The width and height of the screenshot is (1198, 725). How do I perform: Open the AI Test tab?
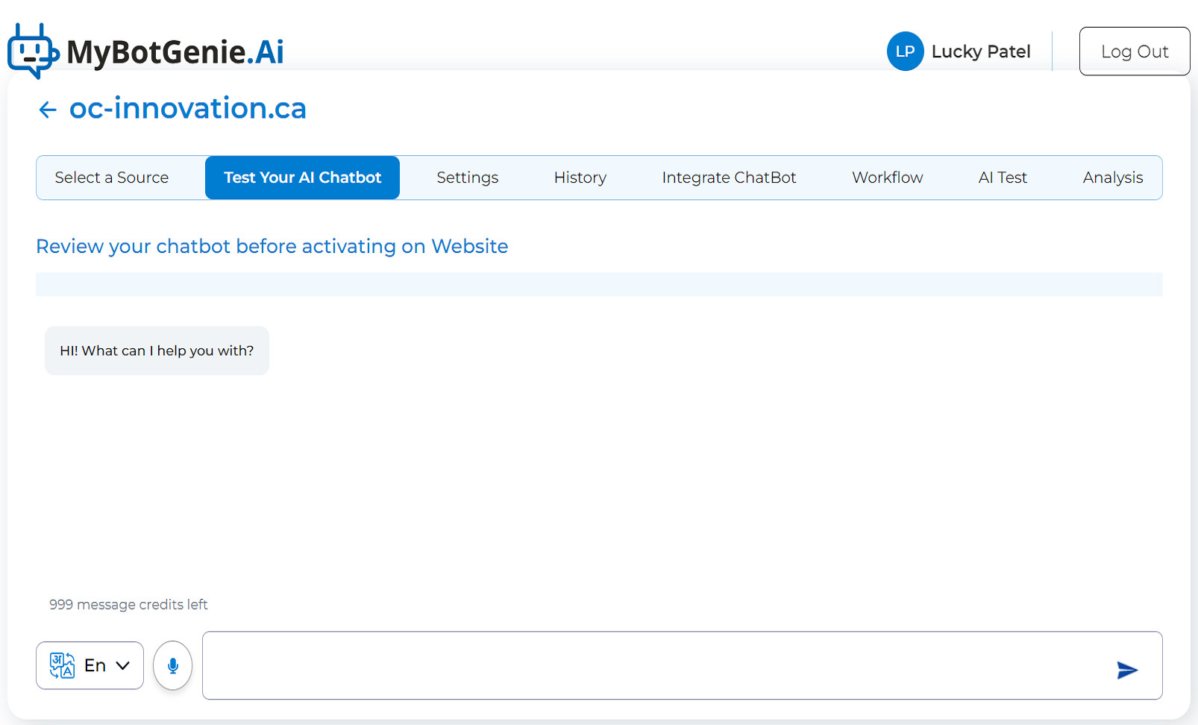coord(1002,178)
